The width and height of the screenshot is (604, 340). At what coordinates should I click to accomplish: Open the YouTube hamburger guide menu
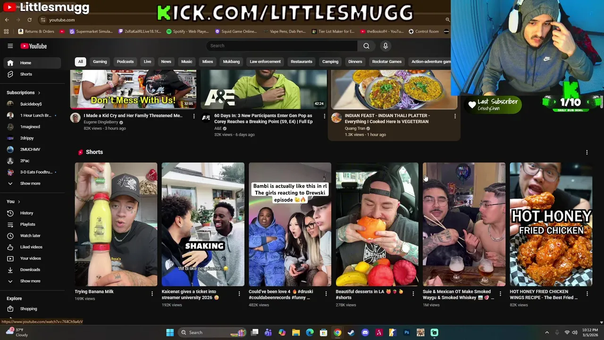tap(10, 46)
